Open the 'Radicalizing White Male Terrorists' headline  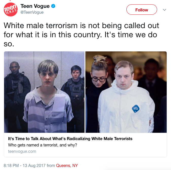(70, 139)
